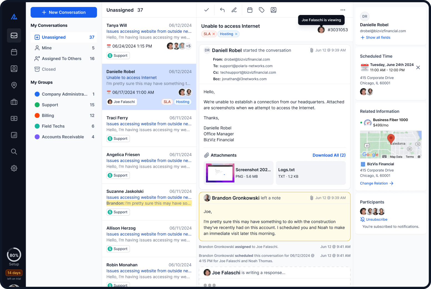431x289 pixels.
Task: Select the Mine conversations folder
Action: [x=64, y=48]
